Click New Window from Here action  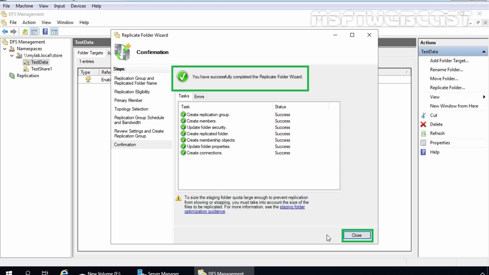pos(454,106)
